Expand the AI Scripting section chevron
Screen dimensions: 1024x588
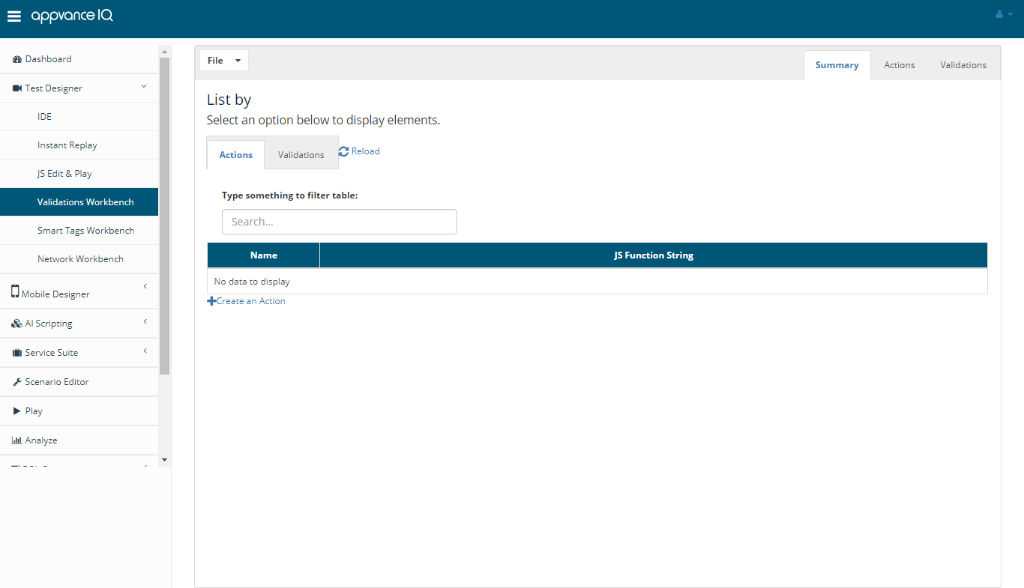pyautogui.click(x=145, y=322)
